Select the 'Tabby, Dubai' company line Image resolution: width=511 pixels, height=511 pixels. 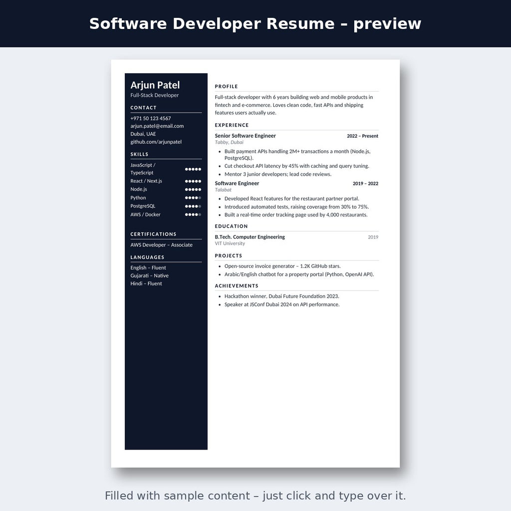point(229,142)
